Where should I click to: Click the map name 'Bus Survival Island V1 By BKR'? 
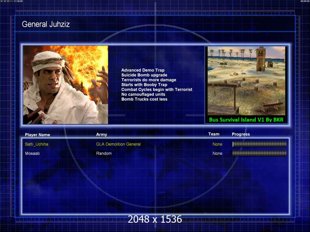click(x=246, y=120)
